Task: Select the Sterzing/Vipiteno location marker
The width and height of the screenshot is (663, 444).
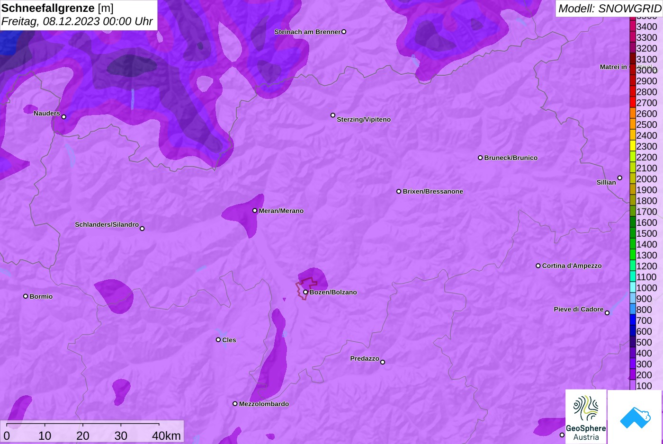Action: click(x=333, y=115)
